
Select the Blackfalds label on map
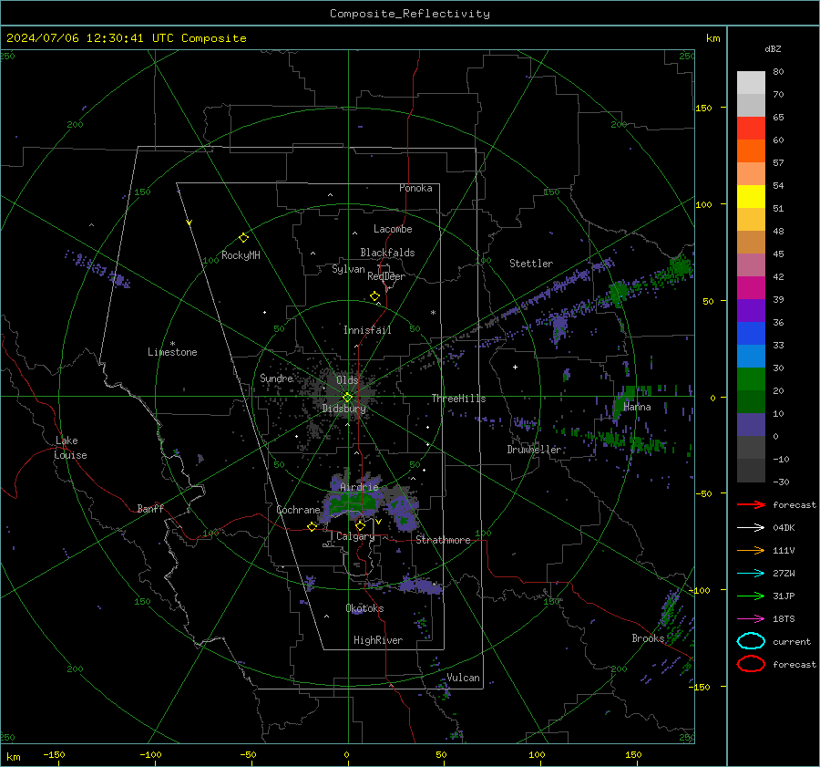(387, 253)
